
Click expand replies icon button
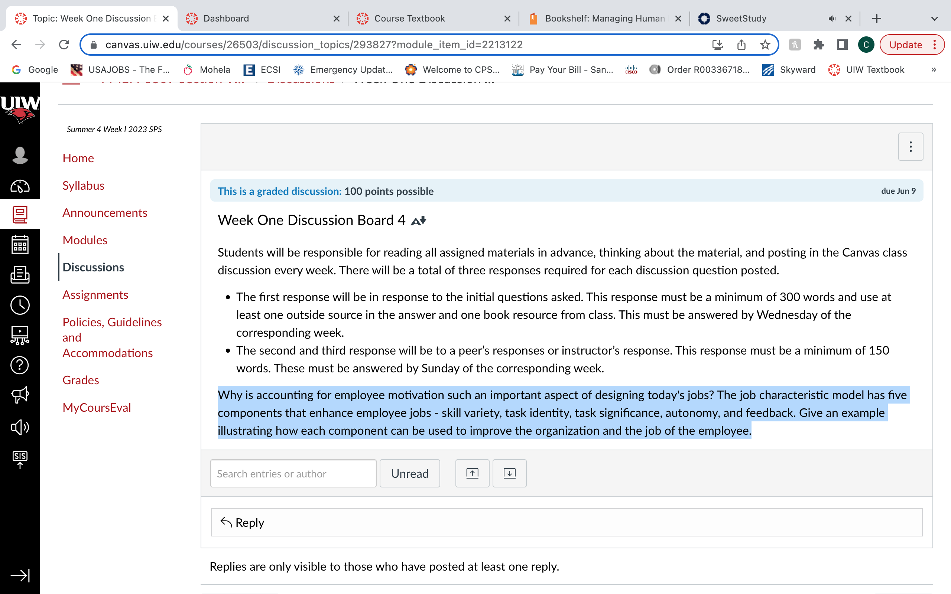pyautogui.click(x=509, y=473)
